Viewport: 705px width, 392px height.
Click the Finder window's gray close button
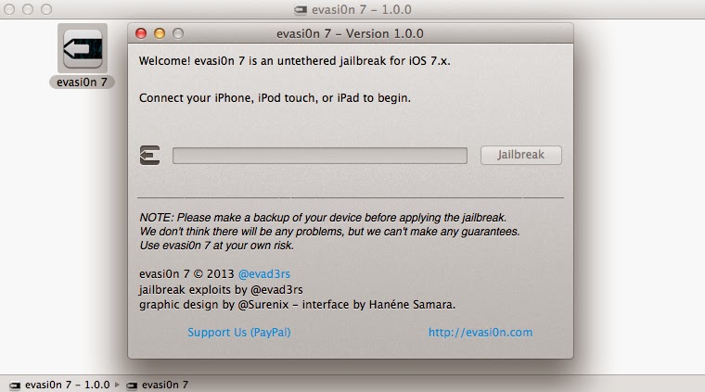[9, 9]
